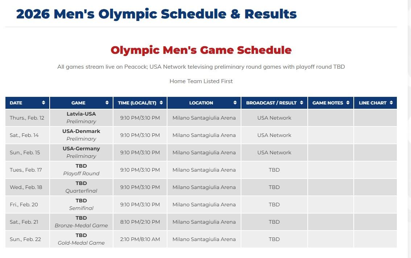Click the 2026 Men's Olympic Schedule & Results title

[x=156, y=14]
